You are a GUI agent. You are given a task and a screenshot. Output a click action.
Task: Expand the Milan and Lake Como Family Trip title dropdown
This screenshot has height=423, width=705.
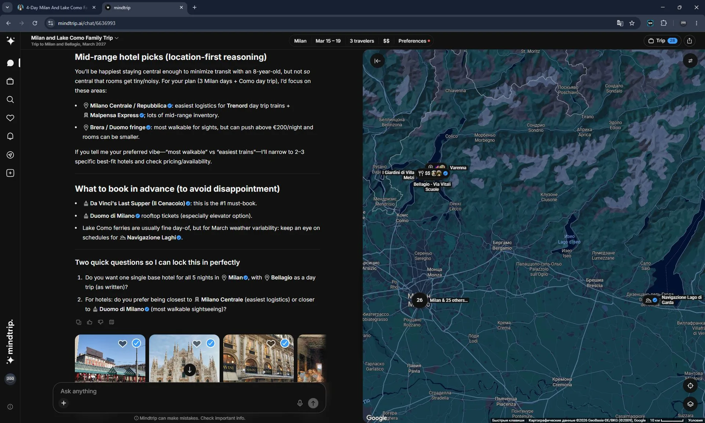75,38
